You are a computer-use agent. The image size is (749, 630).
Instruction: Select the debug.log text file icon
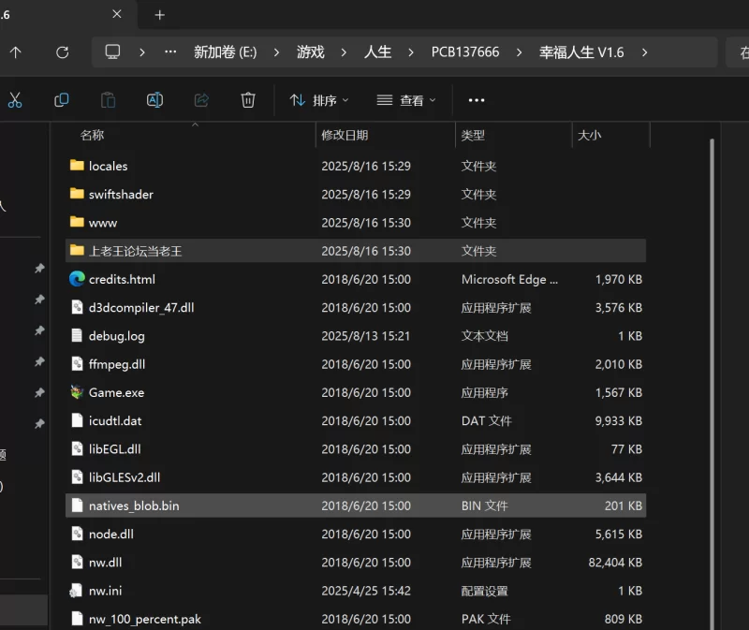(x=77, y=335)
